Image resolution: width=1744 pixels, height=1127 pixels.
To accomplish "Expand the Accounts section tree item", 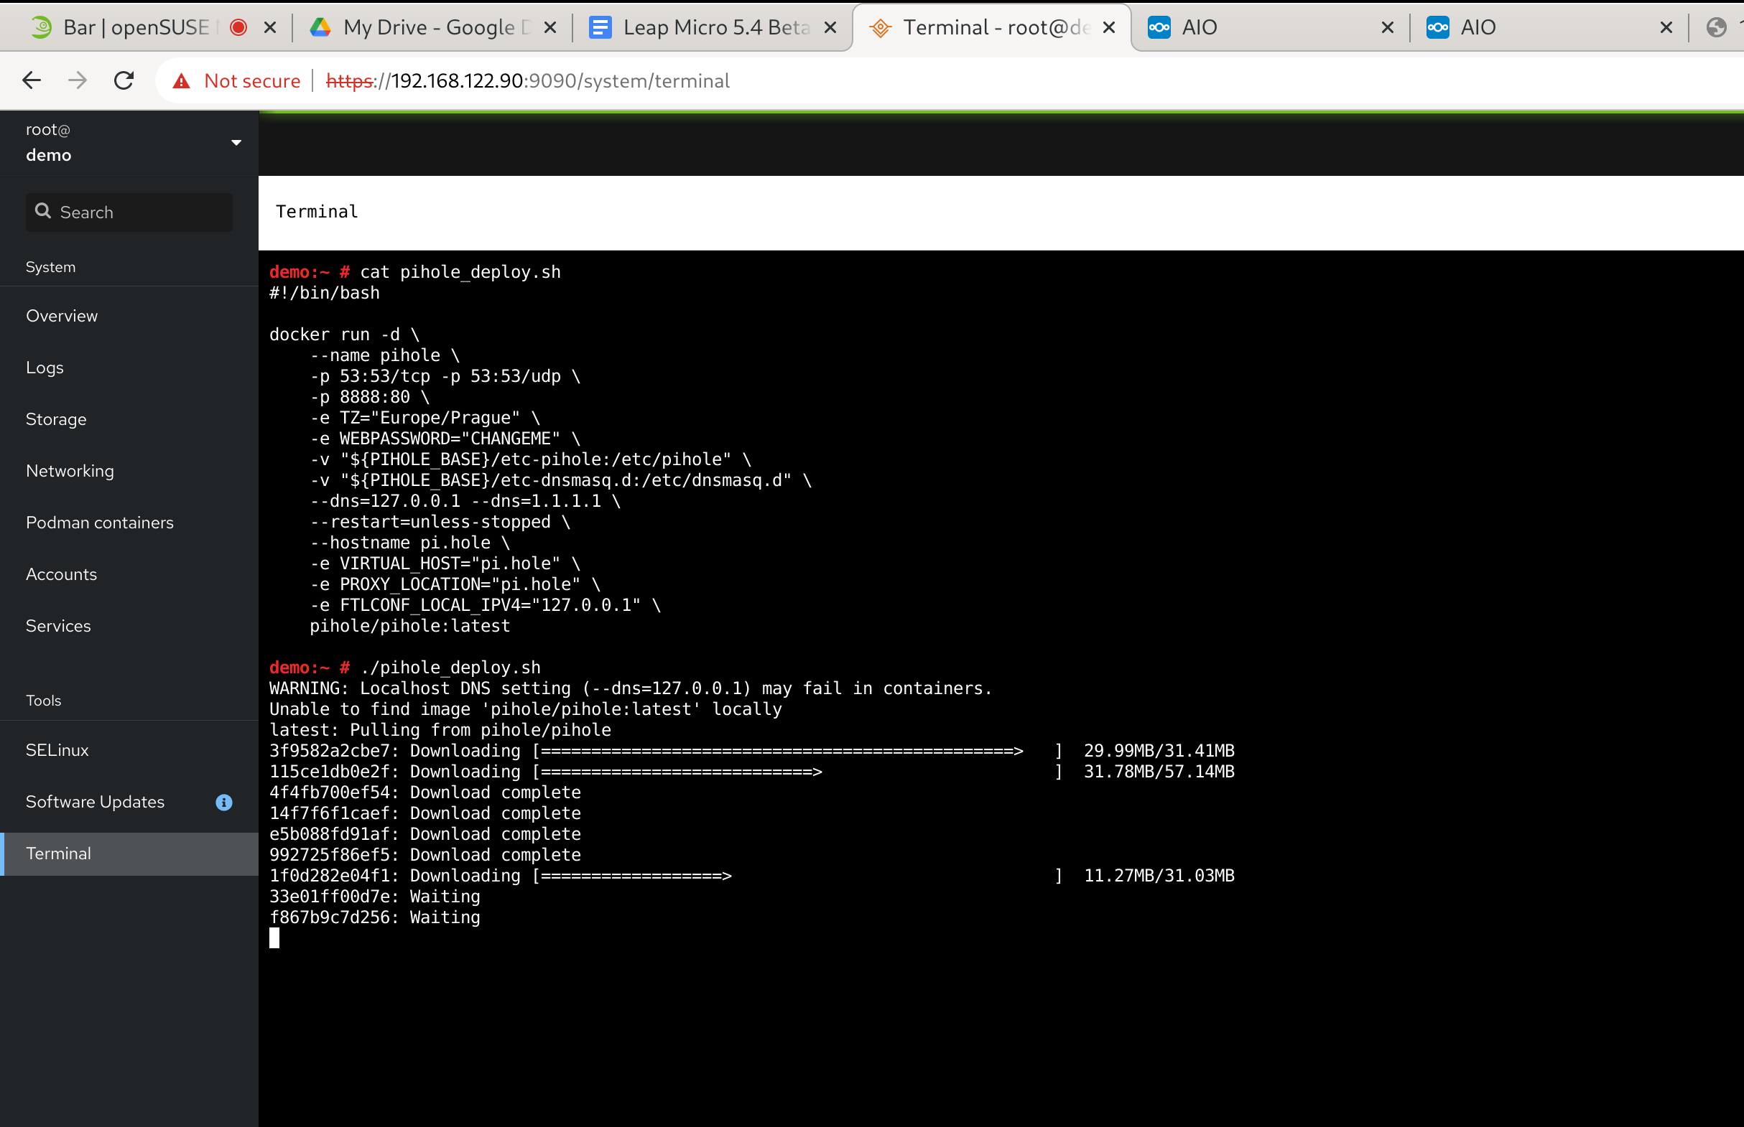I will point(61,574).
